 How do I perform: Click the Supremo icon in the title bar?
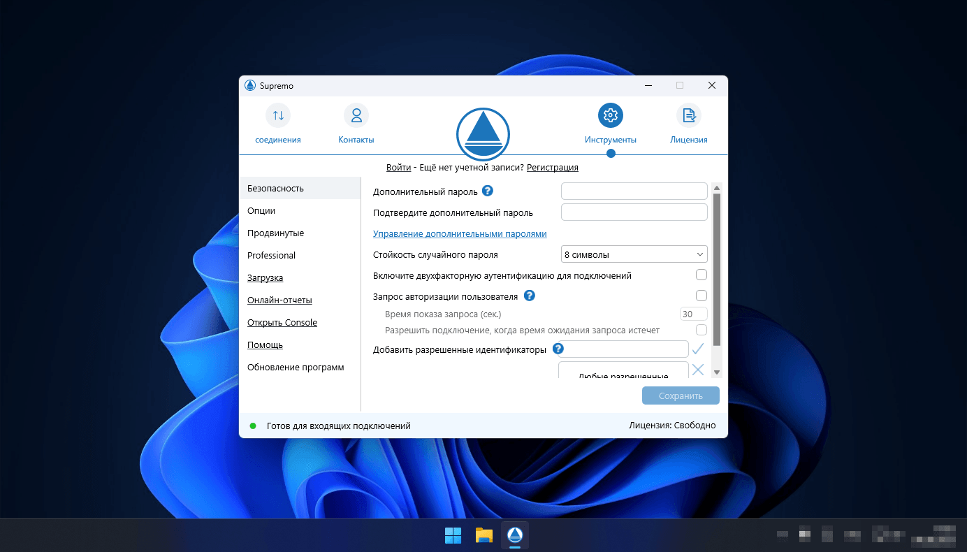coord(250,85)
